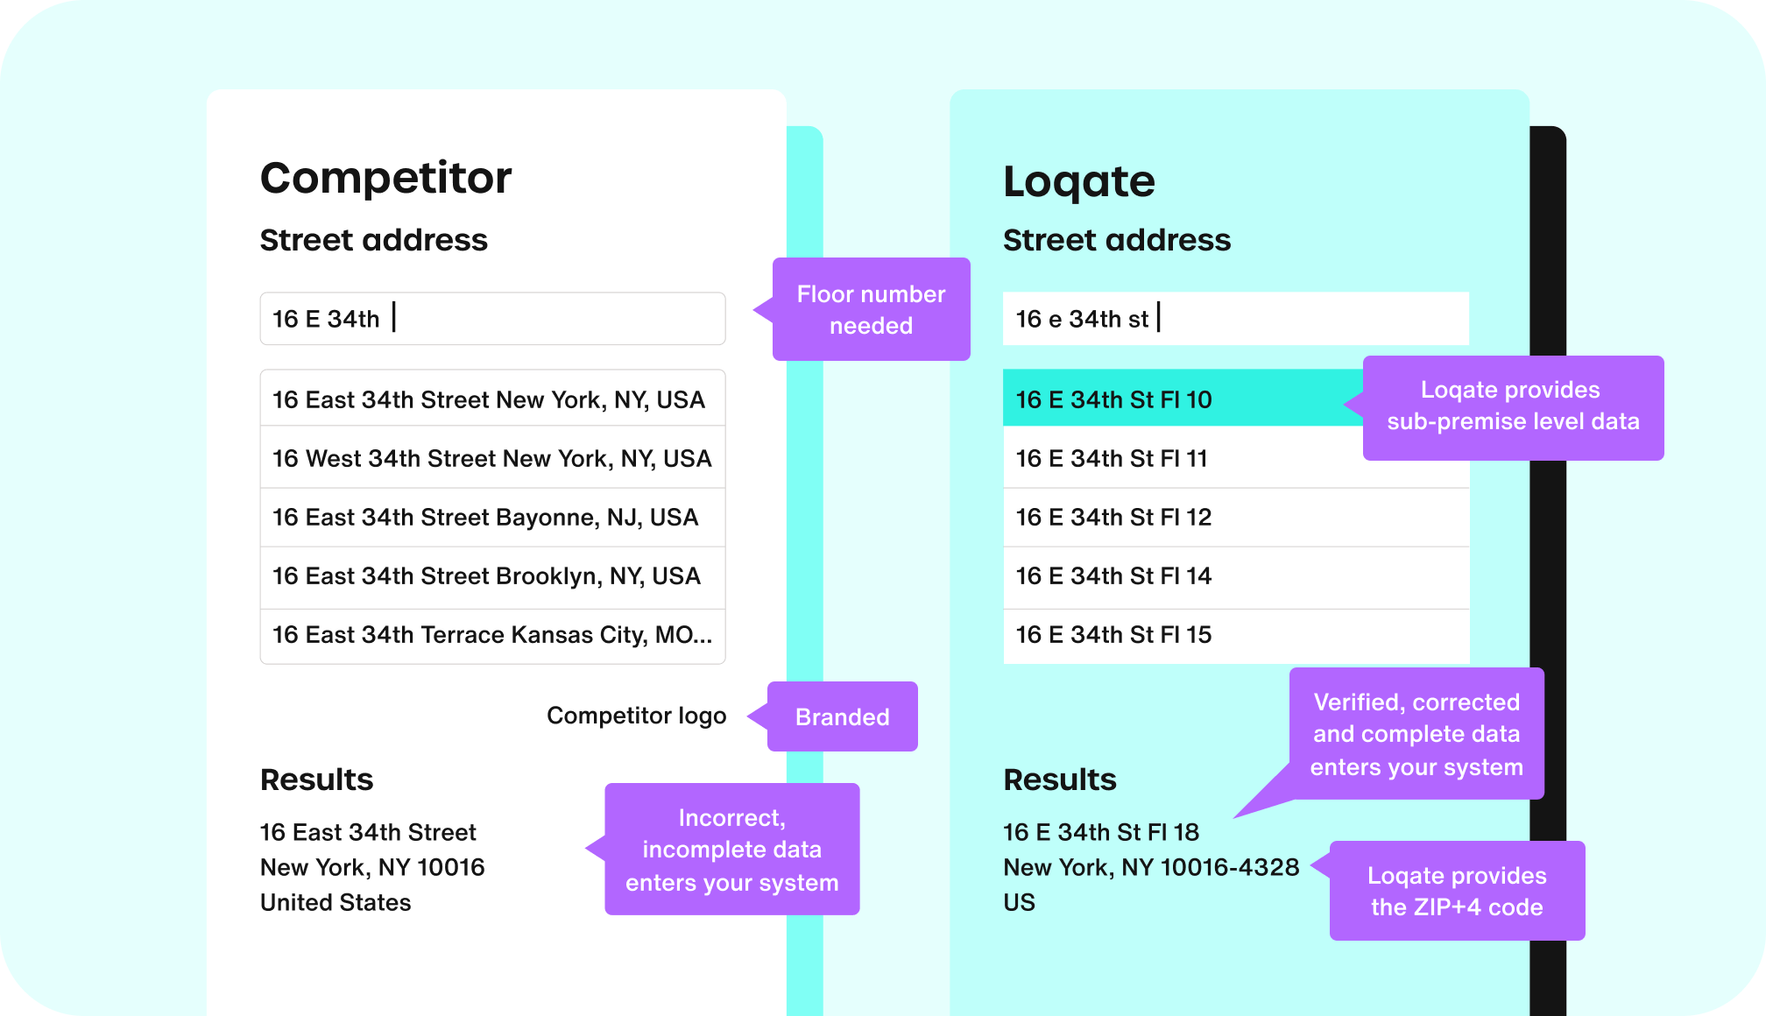Select '16 East 34th Street Brooklyn, NY, USA'
This screenshot has width=1766, height=1016.
479,574
